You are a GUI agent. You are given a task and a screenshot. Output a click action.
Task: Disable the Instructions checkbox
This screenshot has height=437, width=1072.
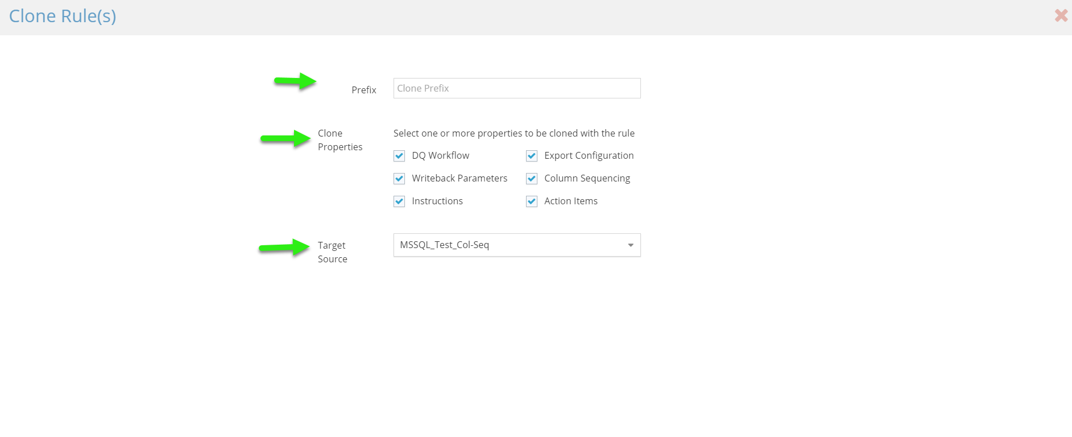(x=399, y=201)
